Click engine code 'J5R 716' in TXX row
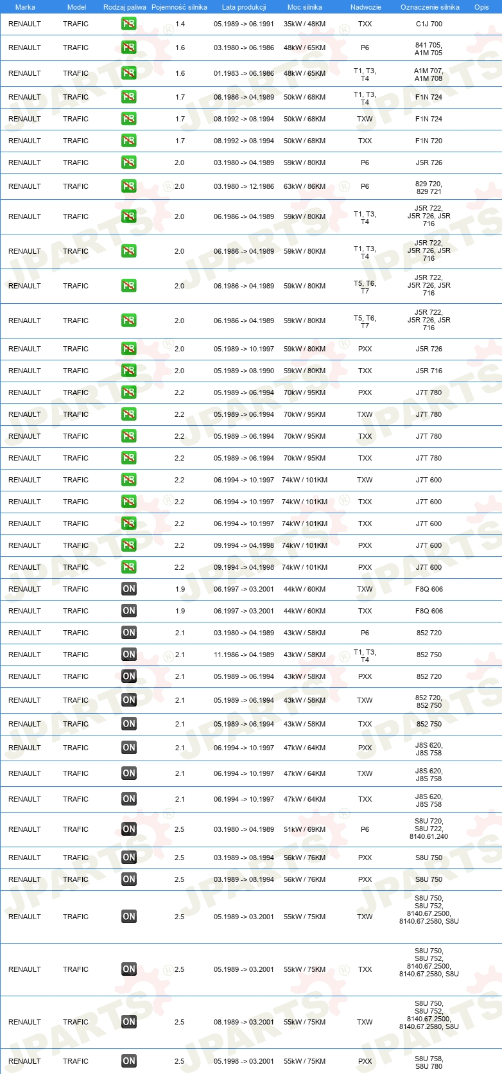The image size is (502, 1074). click(429, 371)
